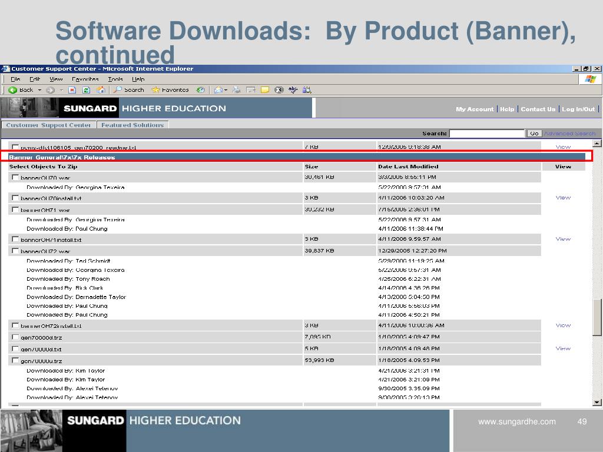Open the View link for gen70000d.txt
Viewport: 603px width, 452px height.
(563, 348)
